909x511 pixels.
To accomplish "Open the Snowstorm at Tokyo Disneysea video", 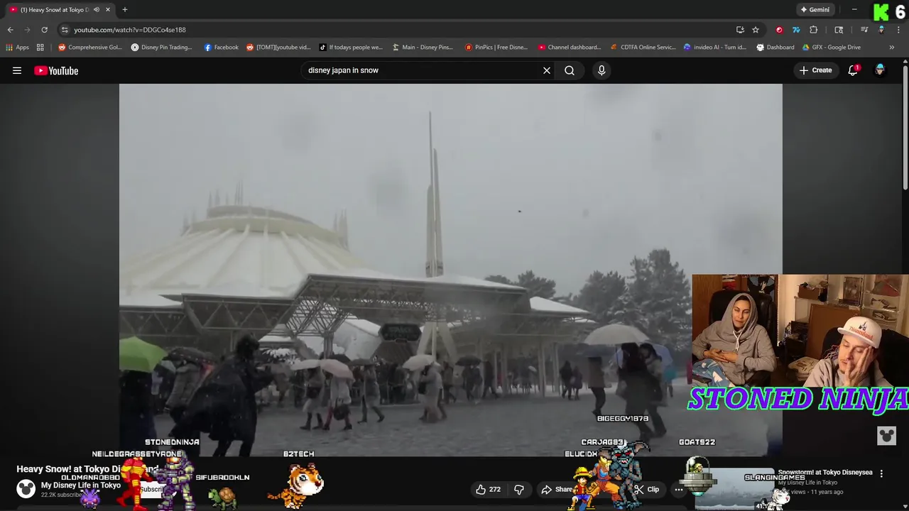I will coord(824,472).
